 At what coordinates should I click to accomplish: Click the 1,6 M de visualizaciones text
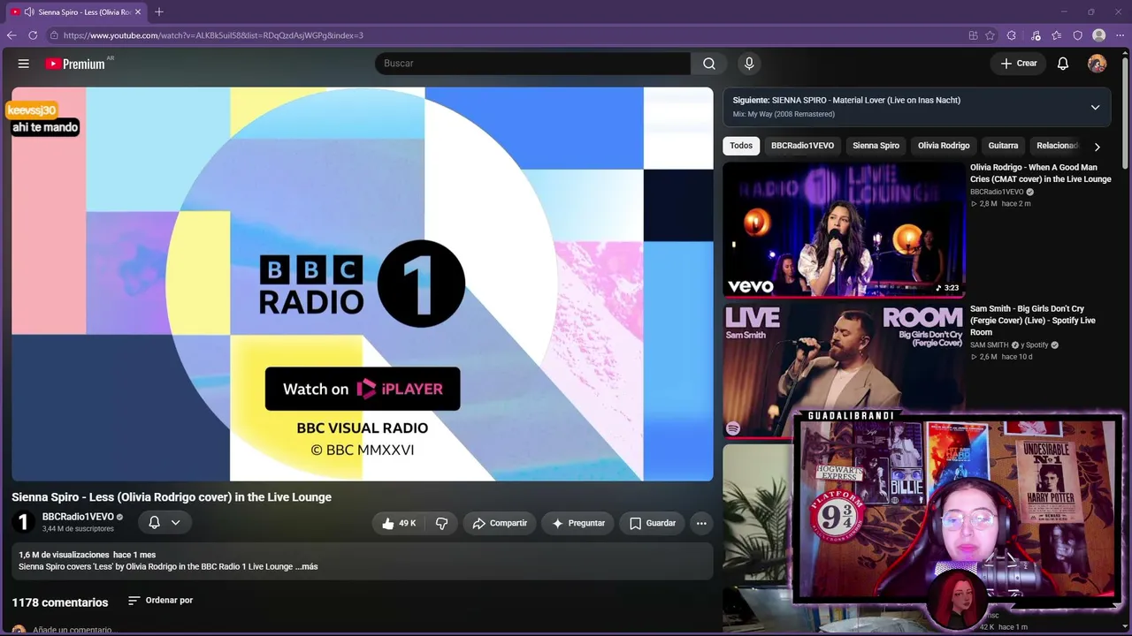64,555
